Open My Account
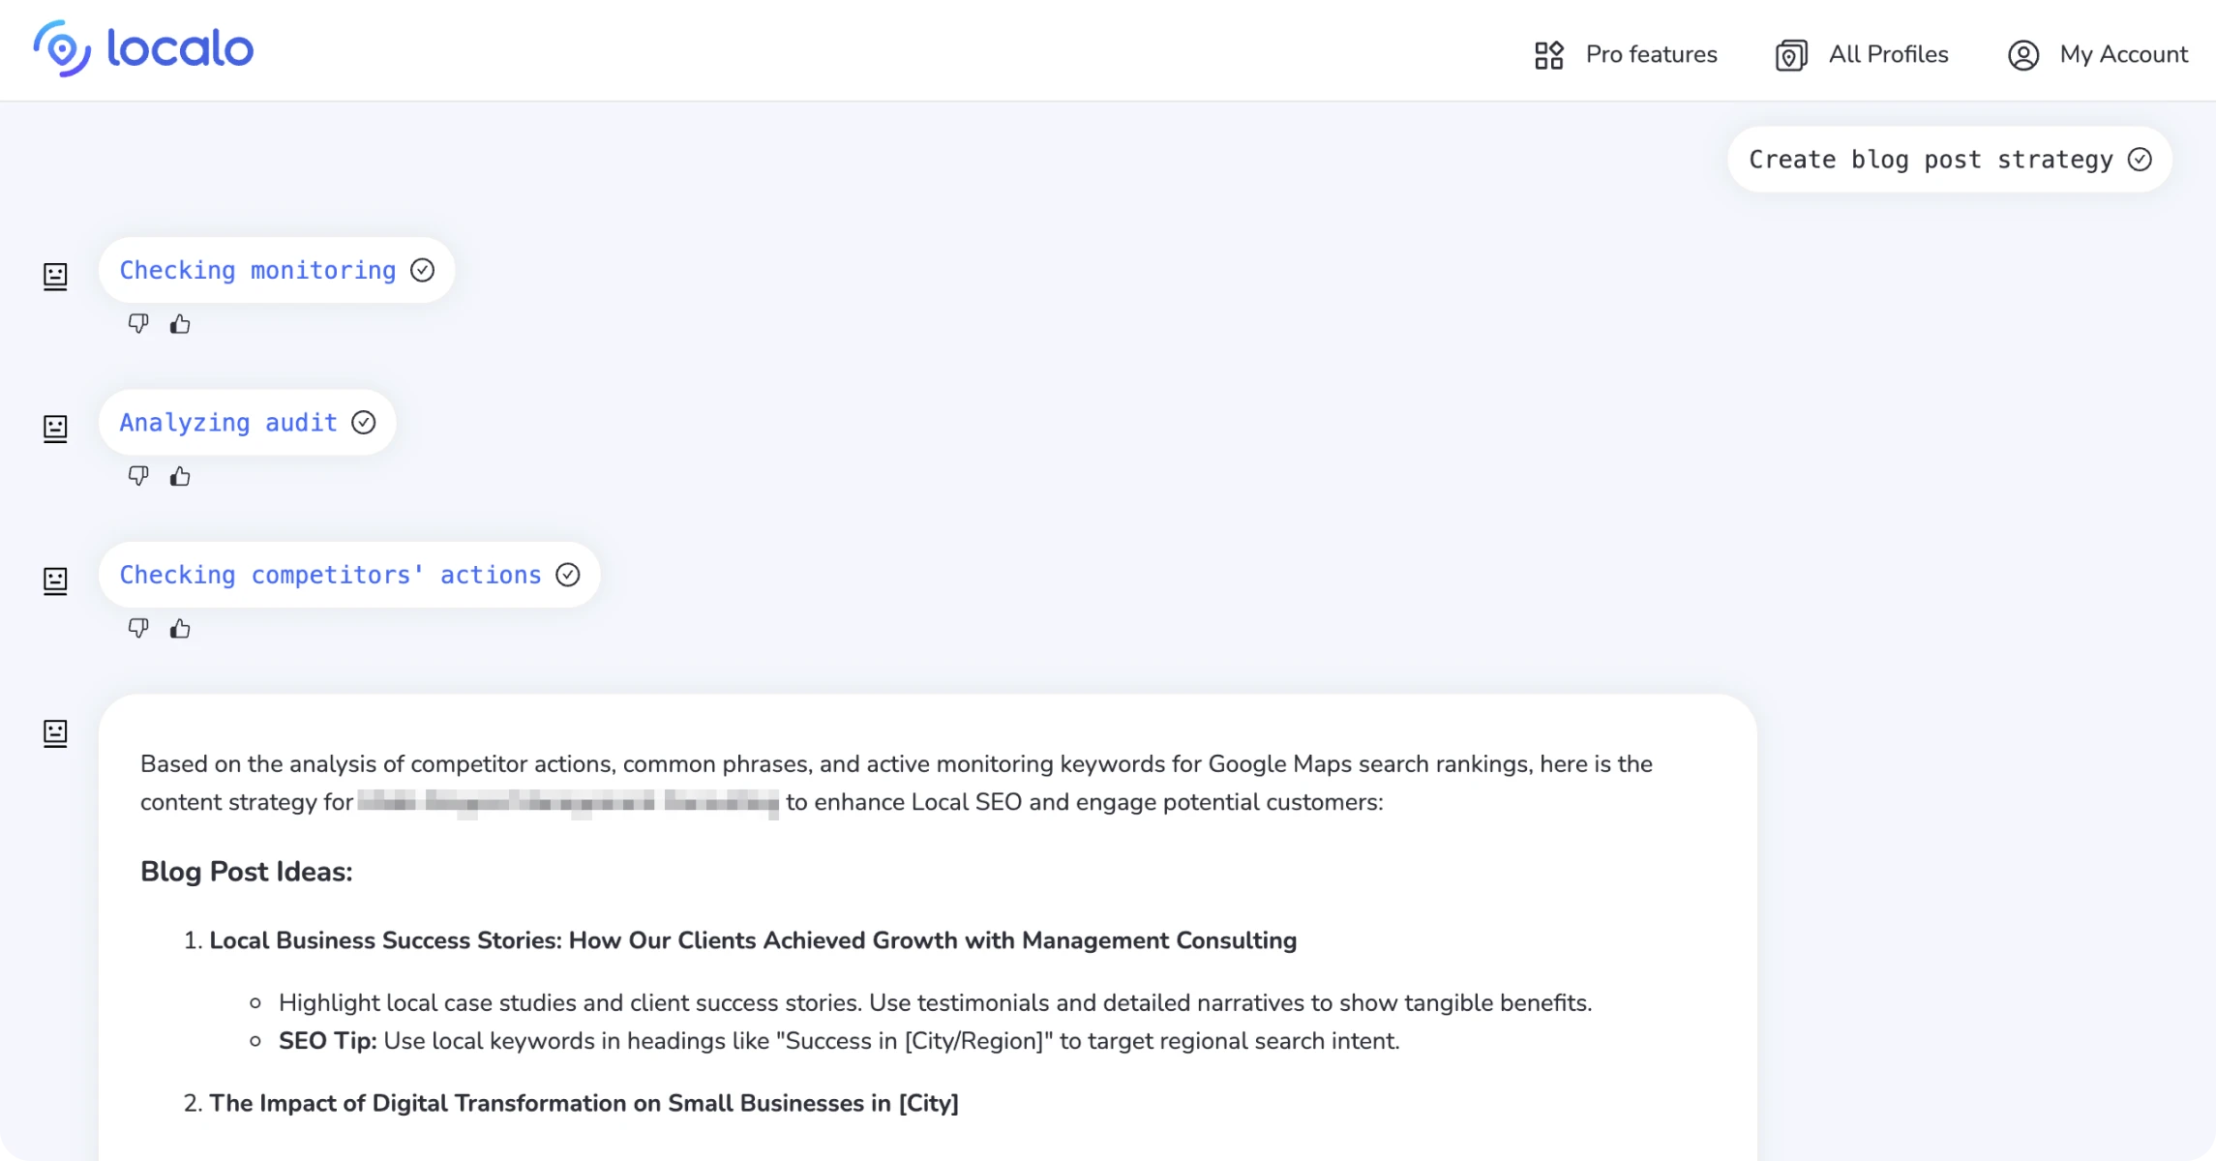The height and width of the screenshot is (1161, 2216). [x=2123, y=54]
